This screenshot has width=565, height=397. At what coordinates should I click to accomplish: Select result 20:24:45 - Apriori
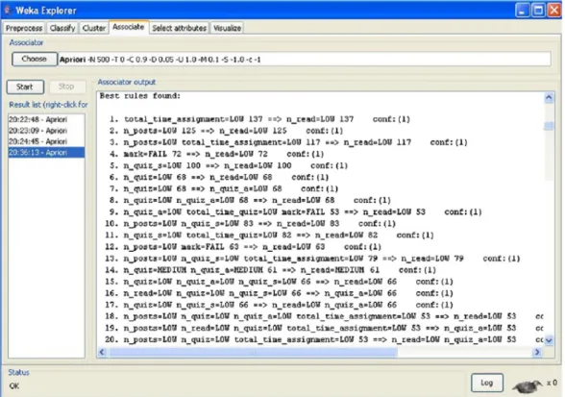coord(46,141)
